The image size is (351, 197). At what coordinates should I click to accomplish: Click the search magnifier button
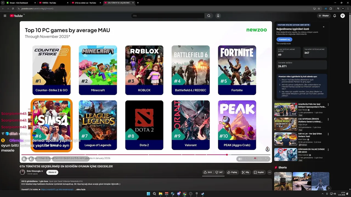209,16
